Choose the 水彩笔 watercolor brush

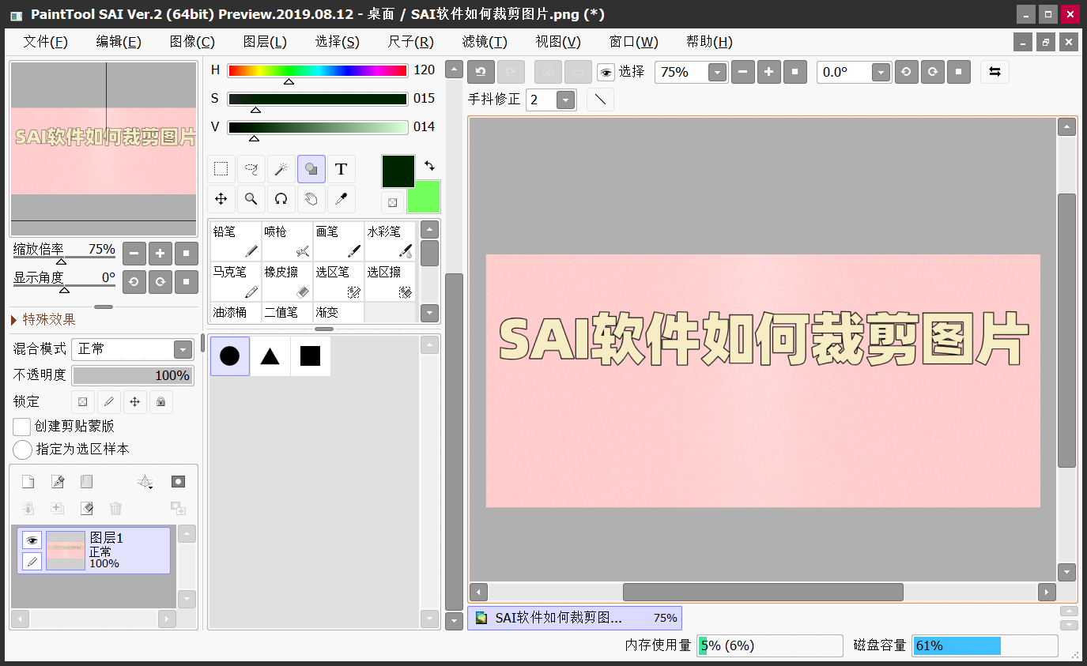390,241
